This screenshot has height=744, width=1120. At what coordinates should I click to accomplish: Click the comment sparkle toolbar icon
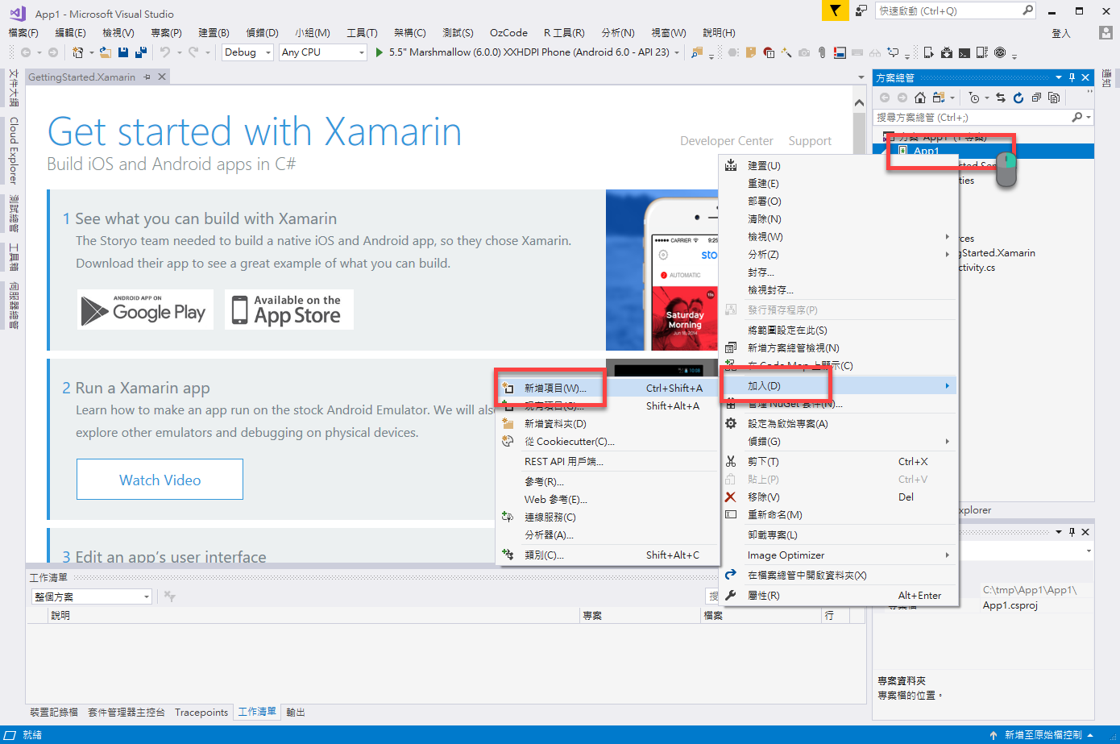[893, 52]
